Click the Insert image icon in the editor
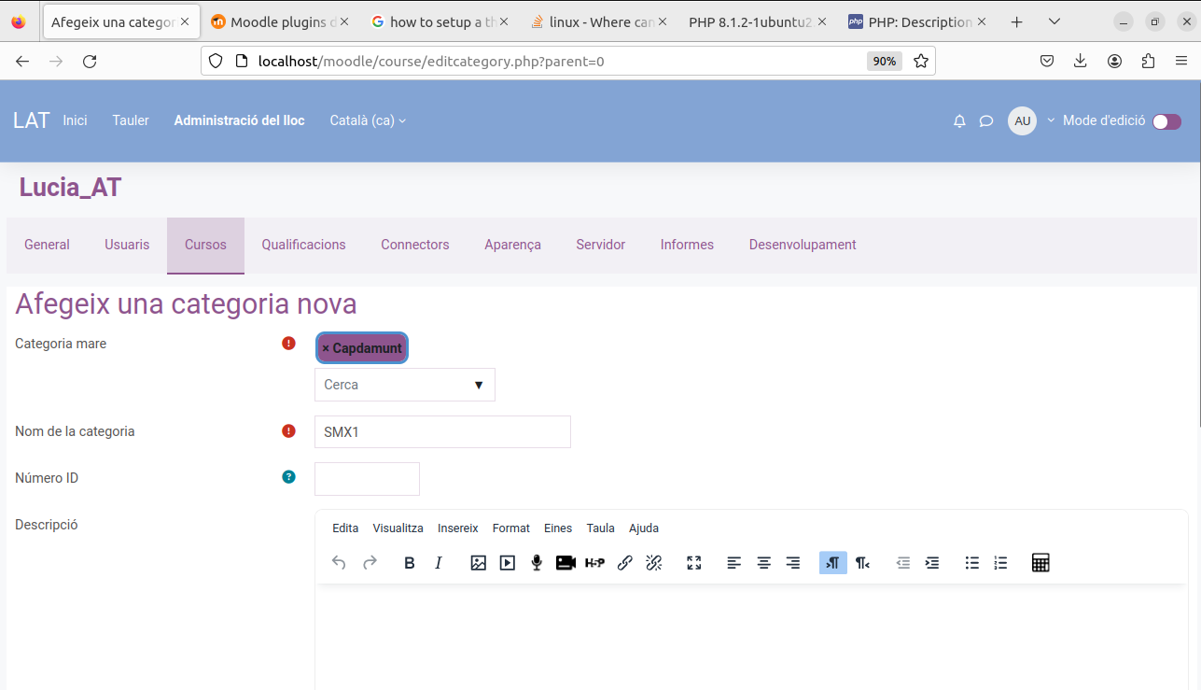 click(x=479, y=562)
